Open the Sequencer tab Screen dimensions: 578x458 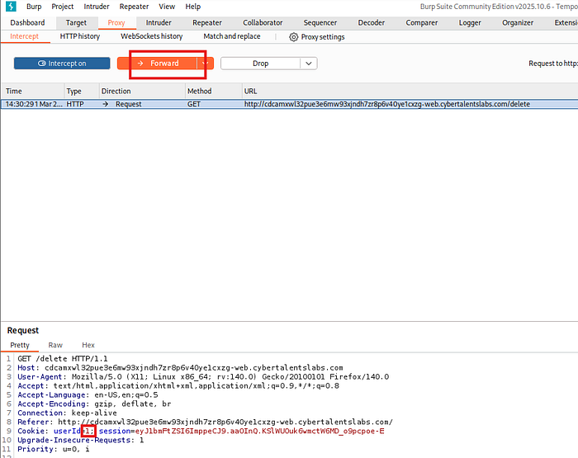click(320, 22)
